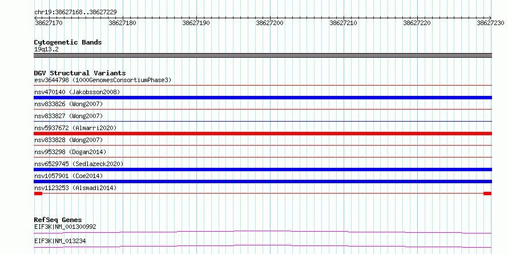Viewport: 508px width, 254px height.
Task: Click the right red block of nsv1123253
Action: [x=487, y=193]
